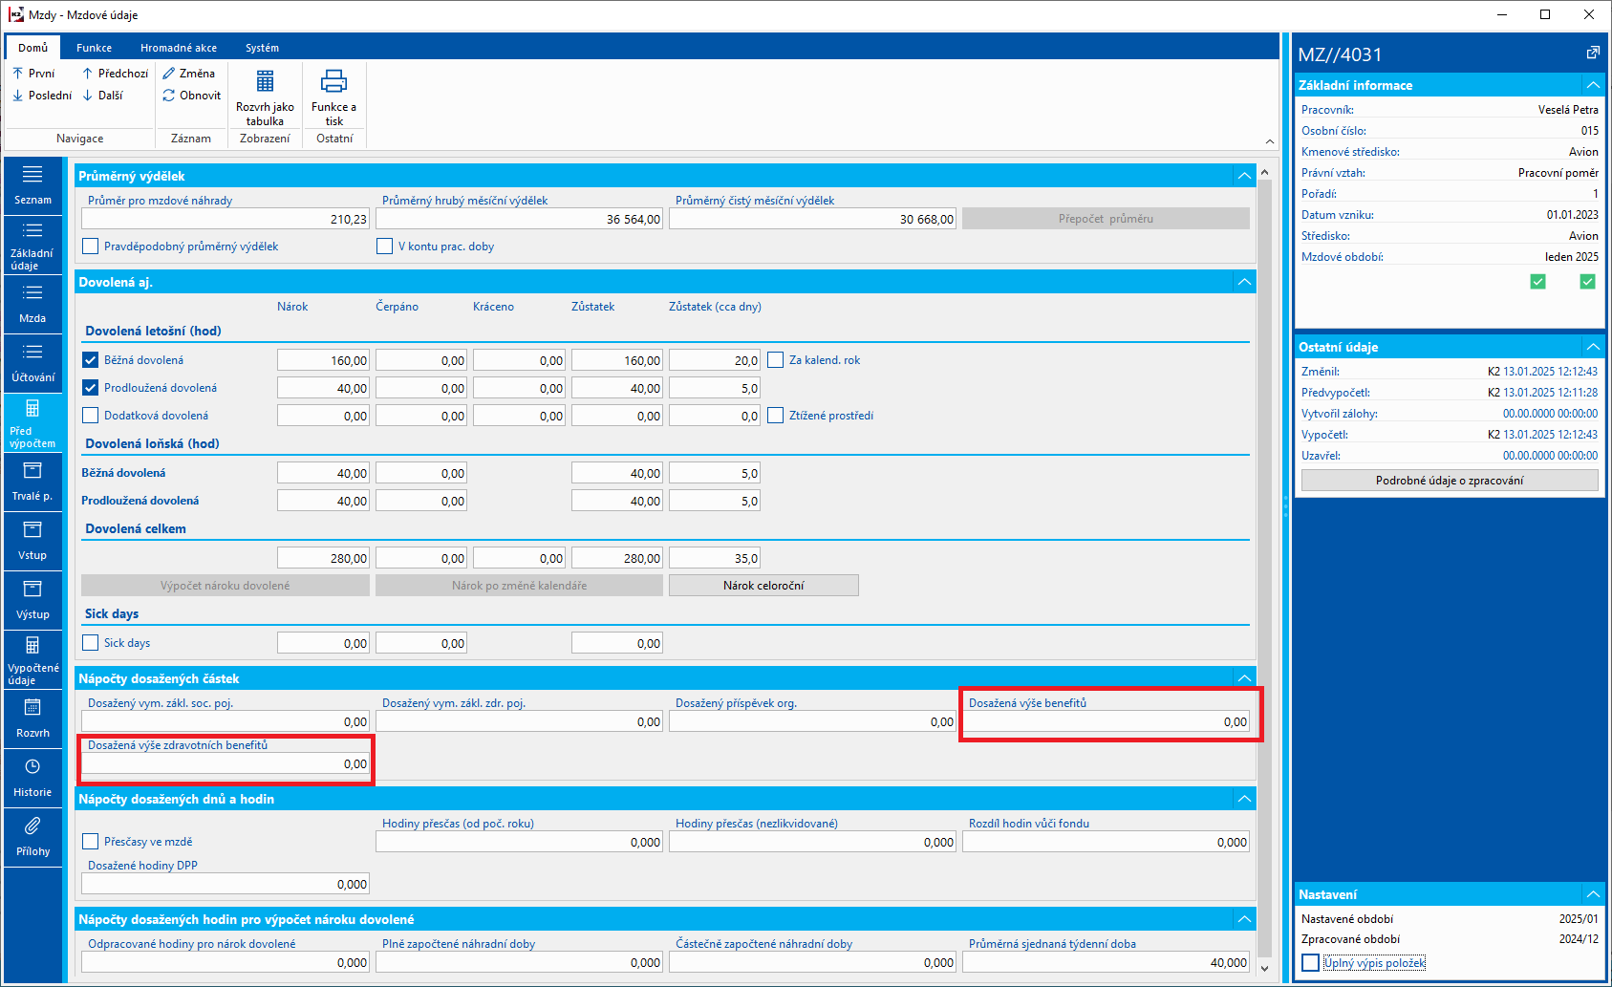Open the Vstup sidebar section
Screen dimensions: 1612x987
tap(32, 541)
